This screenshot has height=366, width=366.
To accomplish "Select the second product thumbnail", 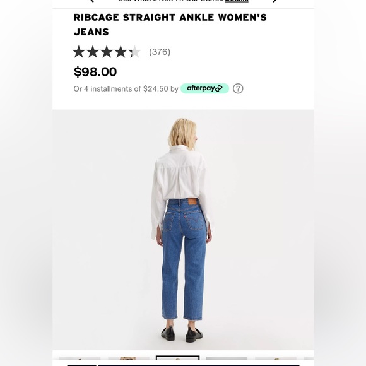I will [x=129, y=358].
